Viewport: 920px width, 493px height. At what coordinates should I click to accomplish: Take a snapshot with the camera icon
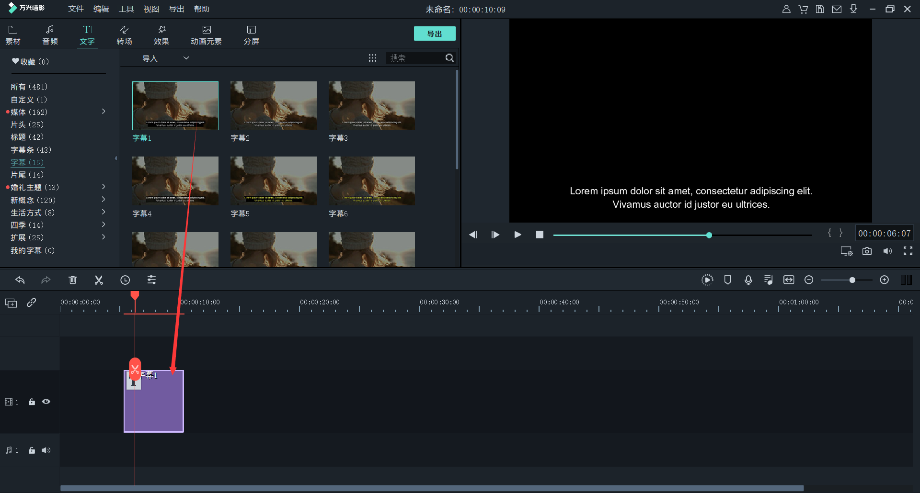[867, 251]
